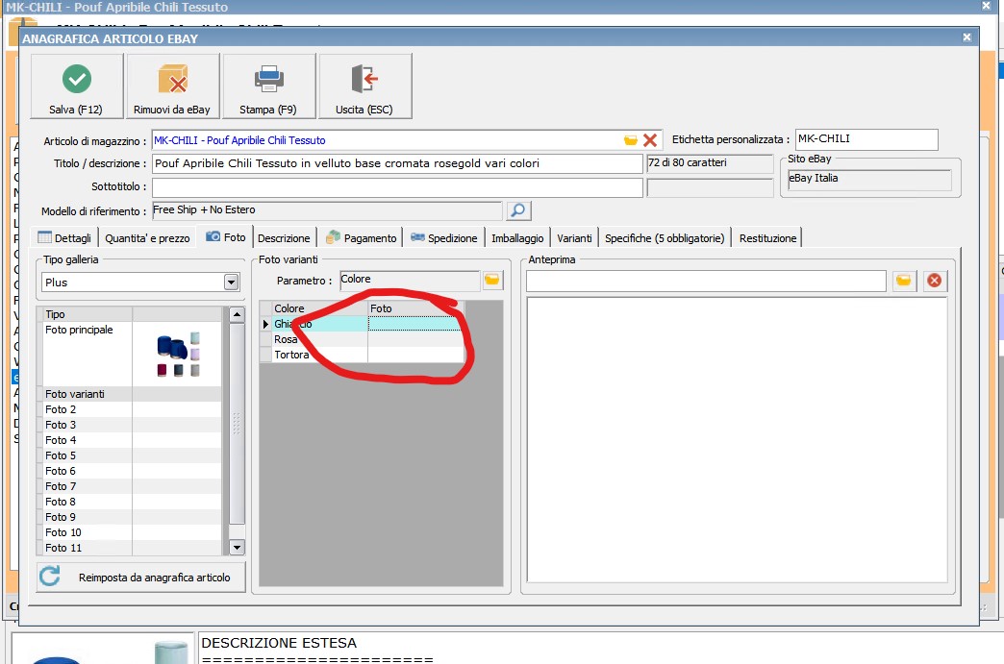The image size is (1004, 664).
Task: Click the Foto principale thumbnail image
Action: click(178, 355)
